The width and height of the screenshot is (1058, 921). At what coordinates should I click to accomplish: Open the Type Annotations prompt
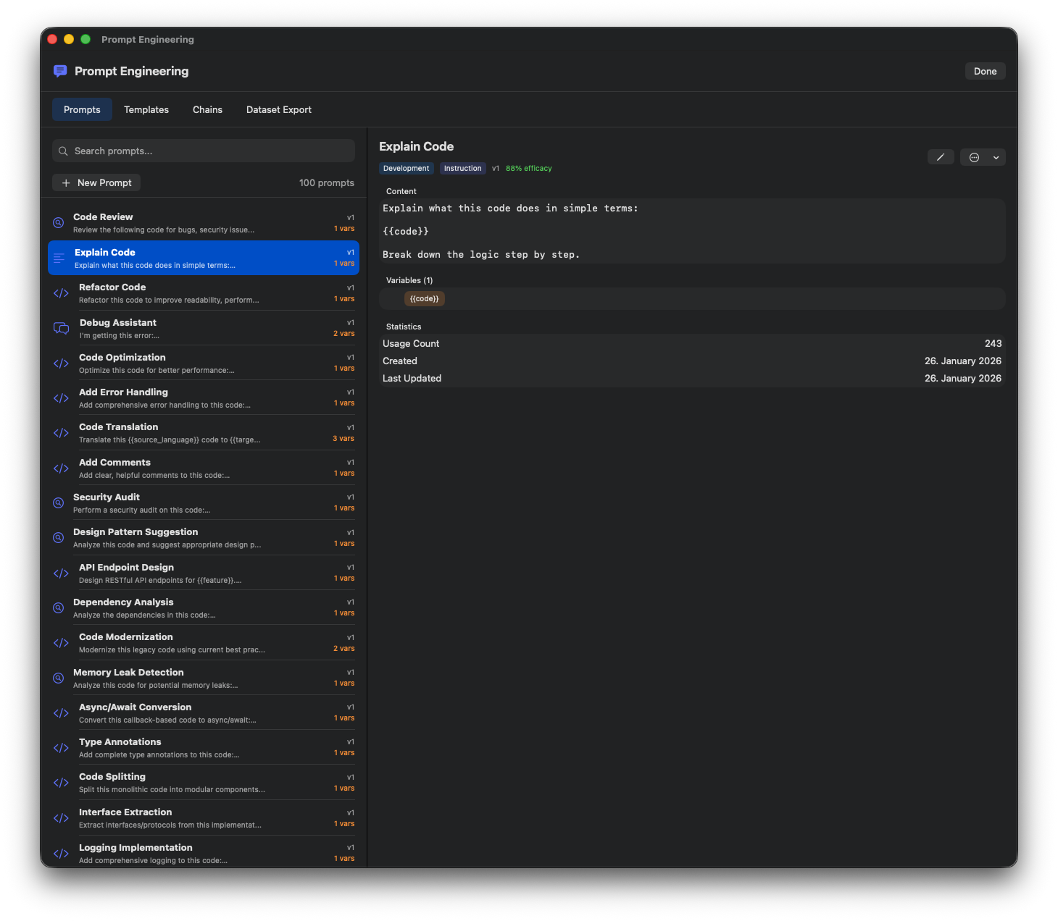(203, 748)
